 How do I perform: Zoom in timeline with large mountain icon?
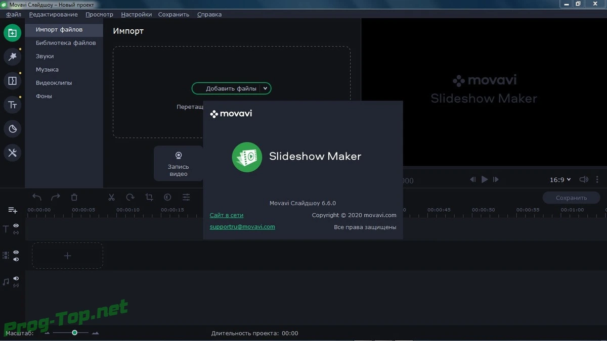95,333
